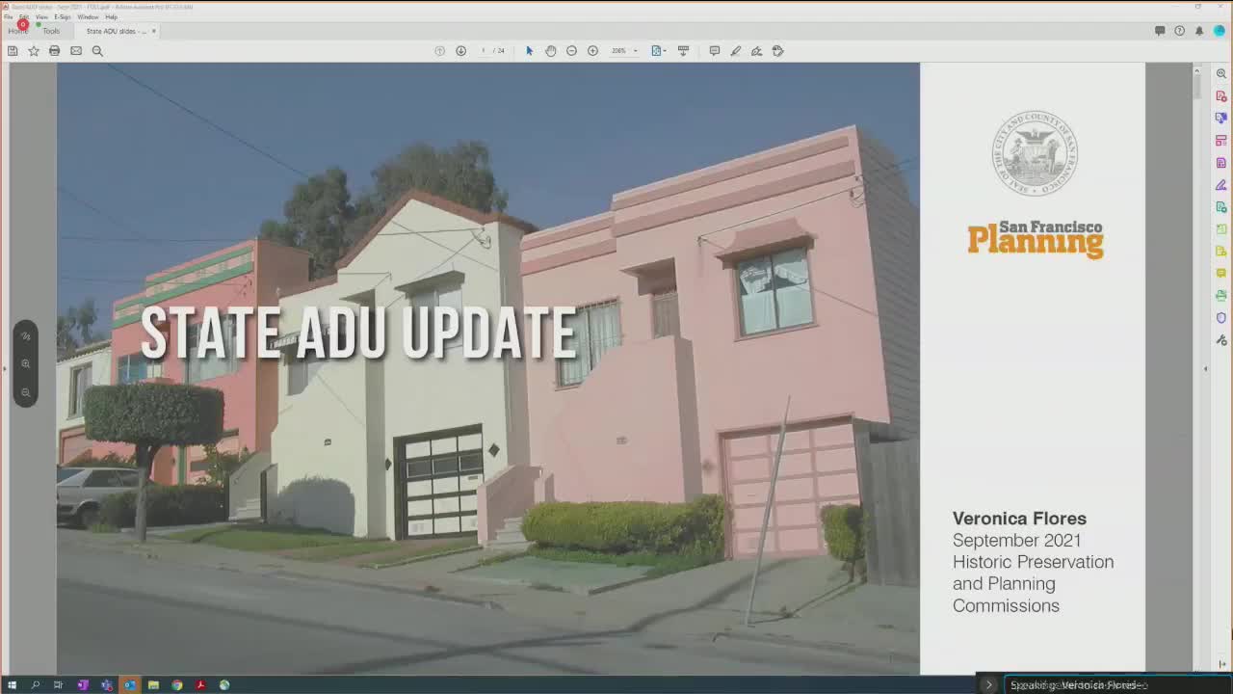Click the Save file icon

(13, 51)
